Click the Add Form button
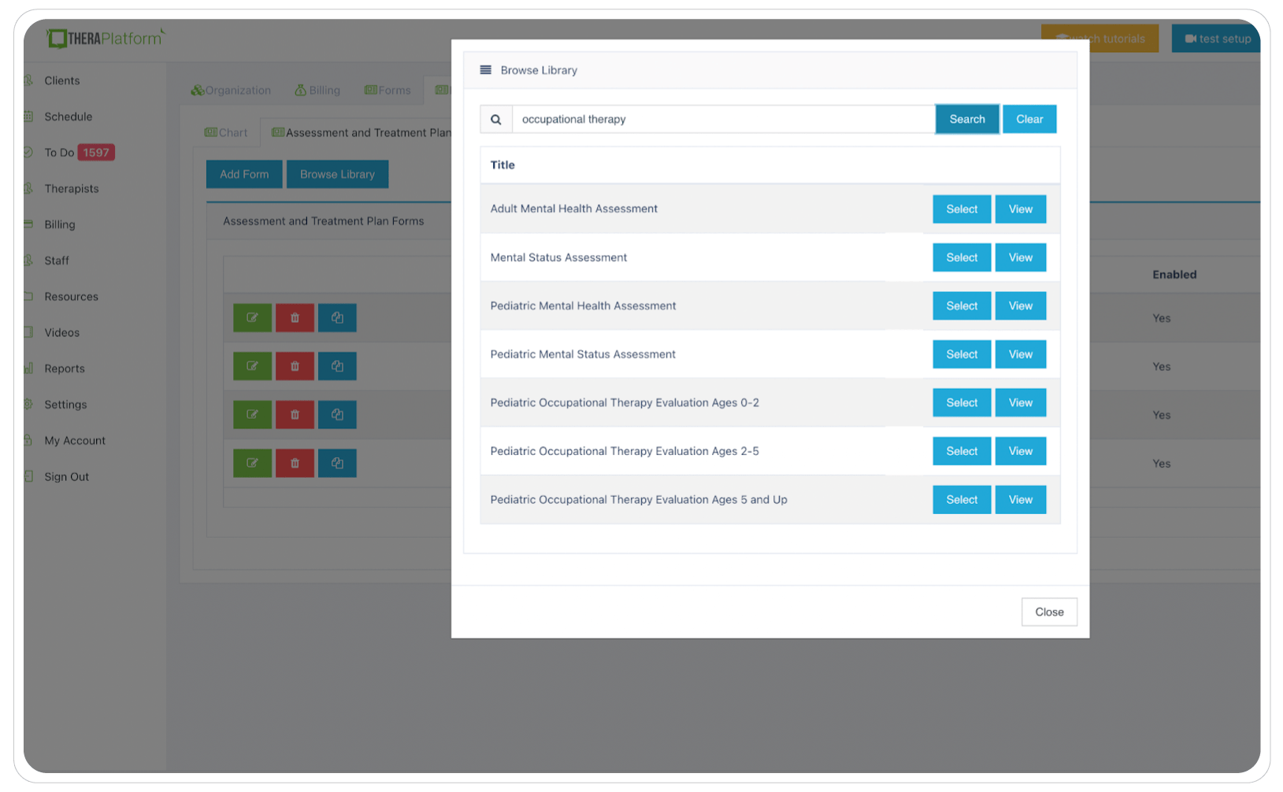Image resolution: width=1283 pixels, height=792 pixels. 244,175
